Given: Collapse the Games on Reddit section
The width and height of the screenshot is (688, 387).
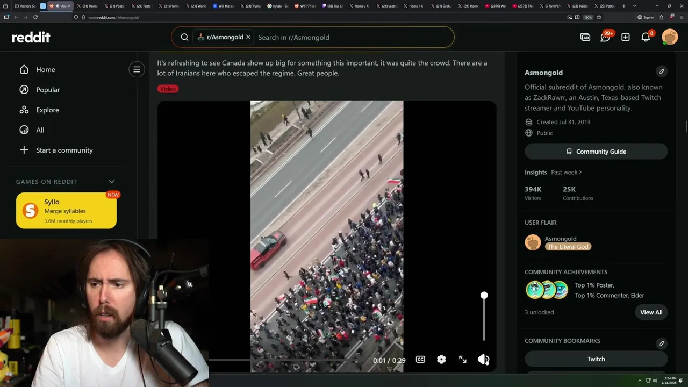Looking at the screenshot, I should click(x=112, y=182).
